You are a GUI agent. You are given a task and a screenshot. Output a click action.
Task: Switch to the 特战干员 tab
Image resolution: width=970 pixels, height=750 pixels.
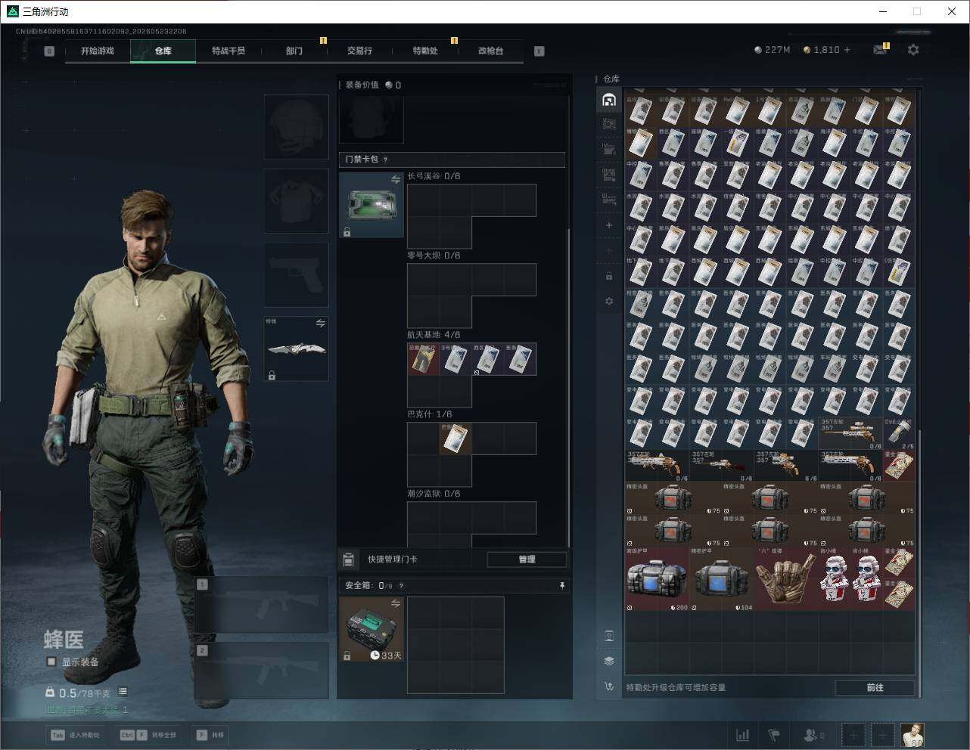229,51
